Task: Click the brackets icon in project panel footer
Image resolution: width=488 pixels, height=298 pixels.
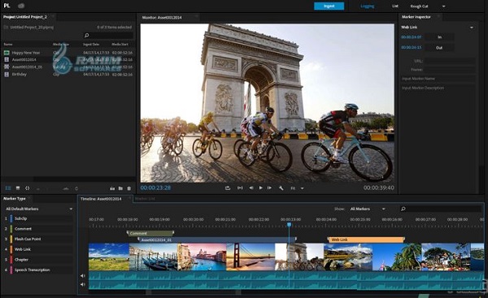Action: tap(27, 188)
